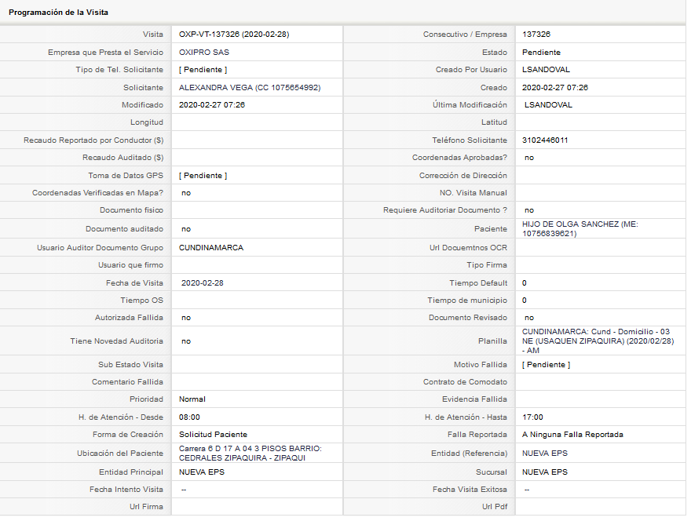Click the Forma de Creación value Solicitud Paciente
The image size is (691, 521).
click(213, 434)
